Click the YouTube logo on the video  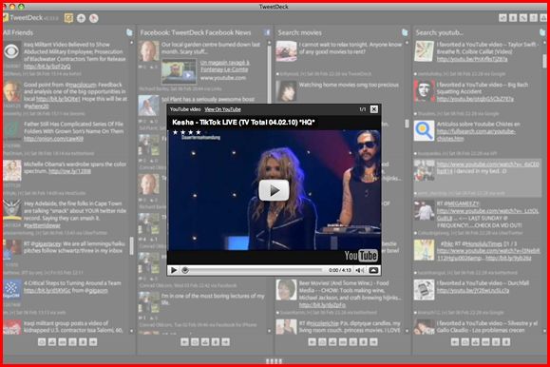click(x=361, y=256)
